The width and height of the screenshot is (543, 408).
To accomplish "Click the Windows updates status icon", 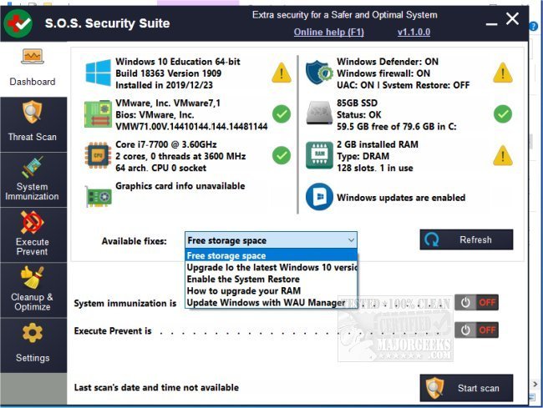I will (x=319, y=197).
